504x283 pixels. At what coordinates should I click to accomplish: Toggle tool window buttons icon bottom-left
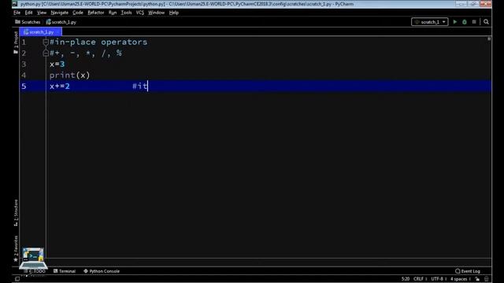click(x=17, y=279)
